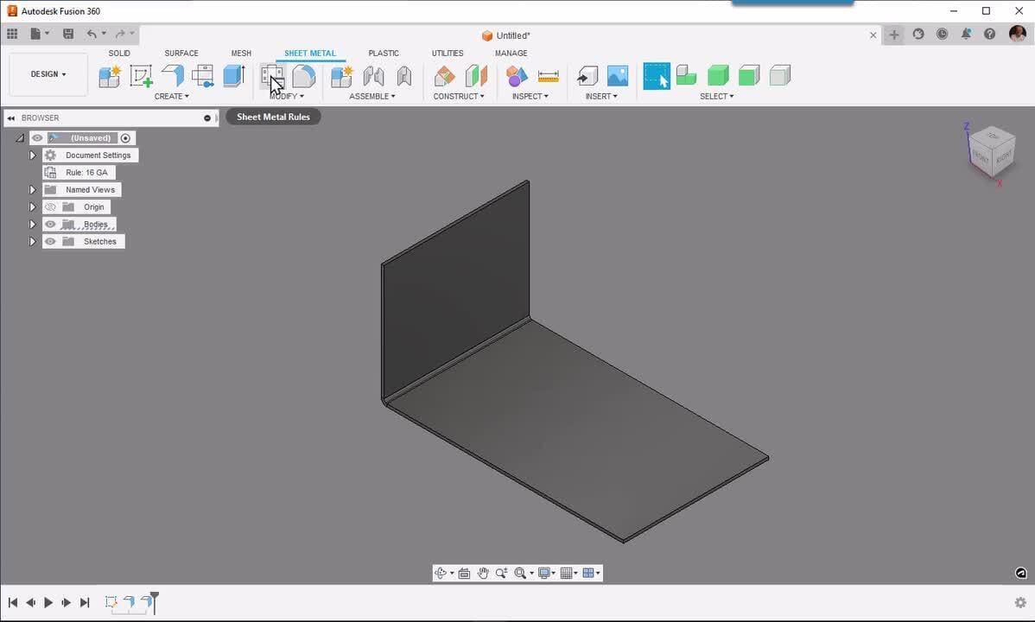This screenshot has width=1035, height=622.
Task: Collapse the (Unsaved) root component
Action: [x=20, y=138]
